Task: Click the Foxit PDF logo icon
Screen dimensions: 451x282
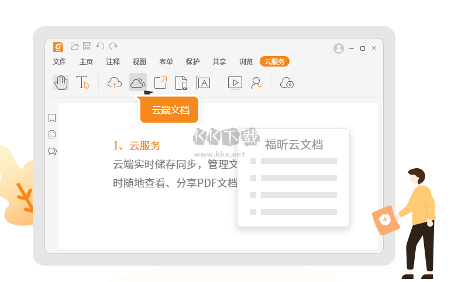Action: coord(58,47)
